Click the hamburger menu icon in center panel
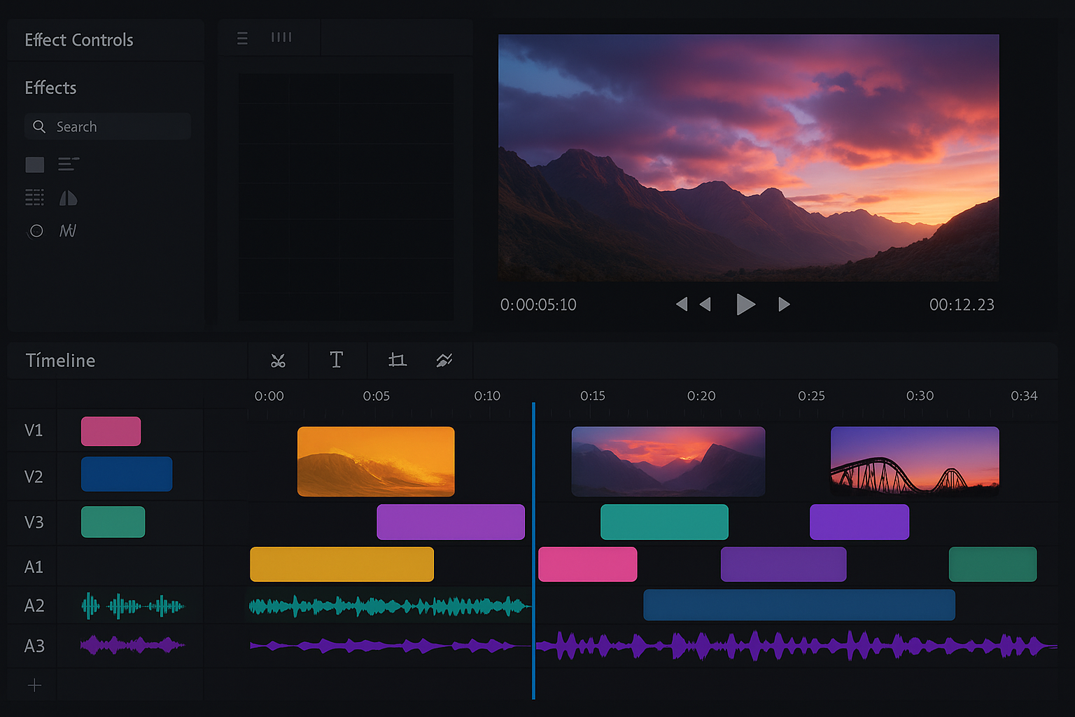The image size is (1075, 717). tap(242, 39)
